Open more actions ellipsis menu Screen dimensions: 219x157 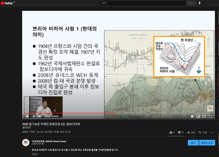click(x=212, y=133)
